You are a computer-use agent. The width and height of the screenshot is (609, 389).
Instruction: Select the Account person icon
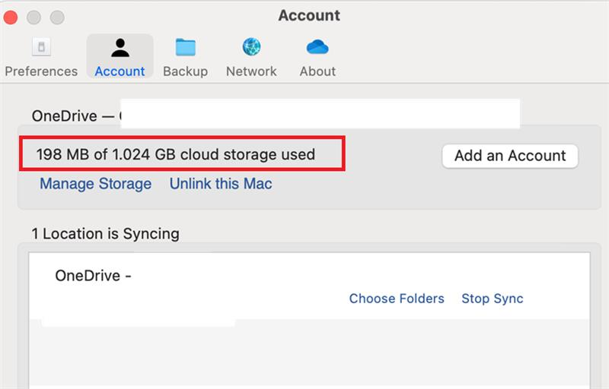pyautogui.click(x=120, y=48)
